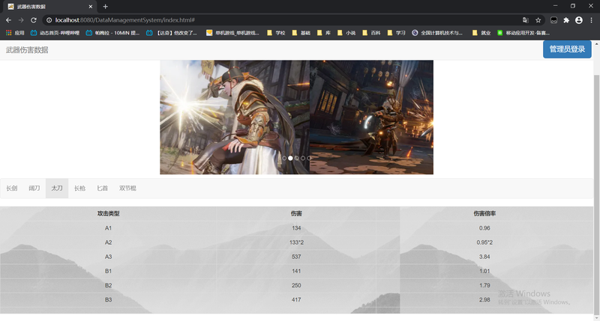Open the 学习 bookmark folder
The width and height of the screenshot is (600, 321).
[x=397, y=33]
